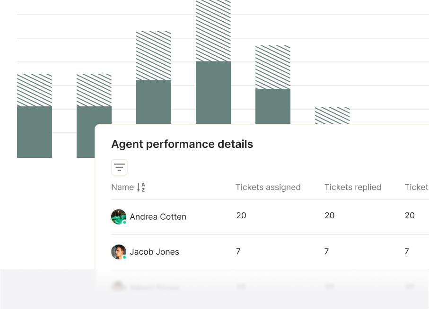Screen dimensions: 429x309
Task: Sort names using A-Z sort icon
Action: click(141, 187)
